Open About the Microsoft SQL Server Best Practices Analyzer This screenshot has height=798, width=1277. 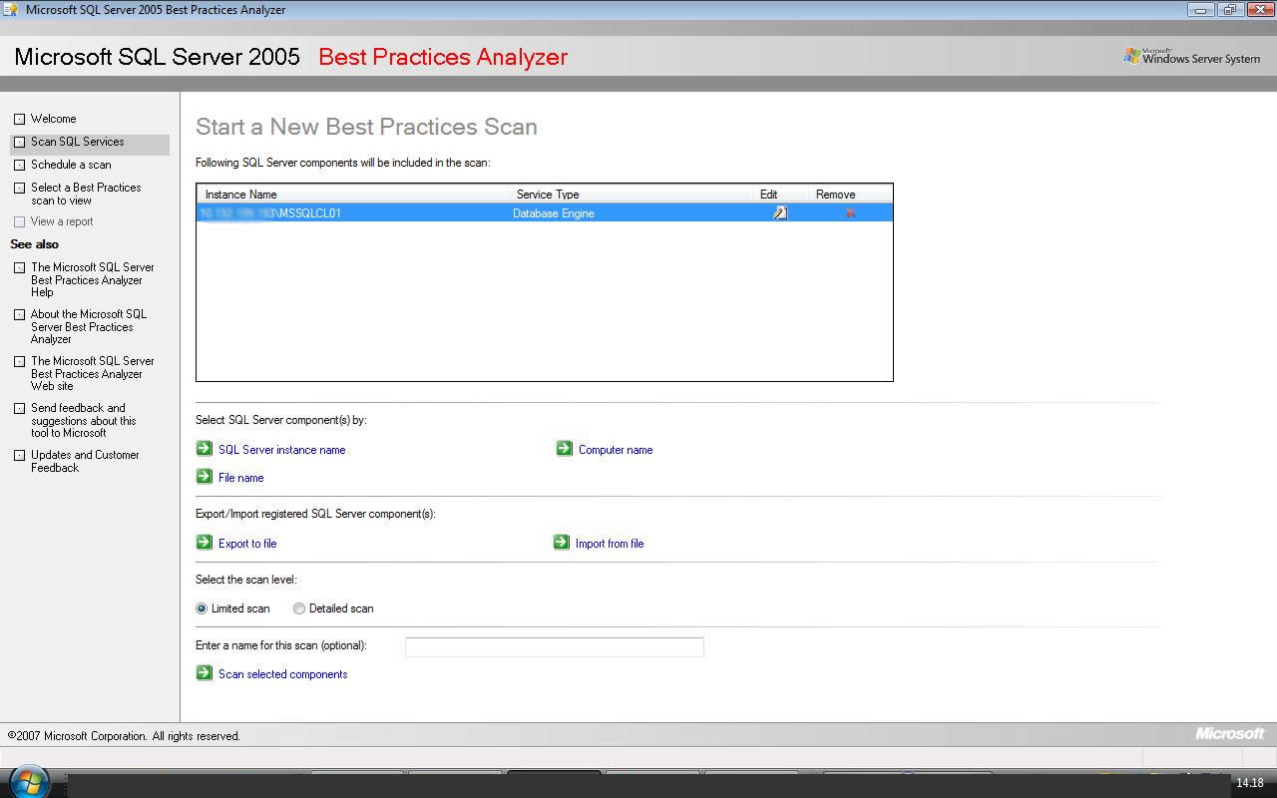(88, 326)
